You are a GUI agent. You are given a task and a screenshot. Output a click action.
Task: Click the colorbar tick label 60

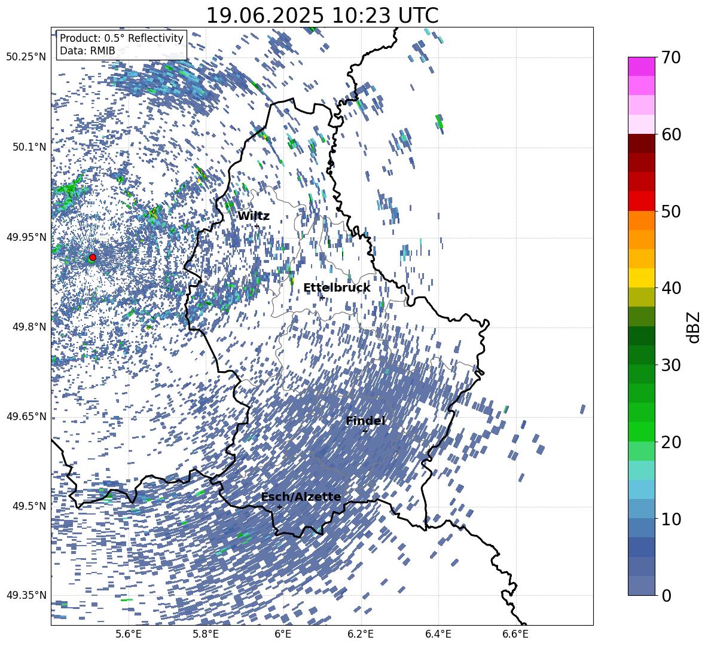coord(671,134)
